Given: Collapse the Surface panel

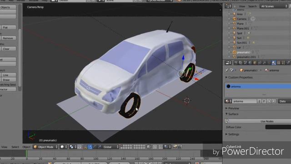Looking at the screenshot, I should tap(232, 114).
